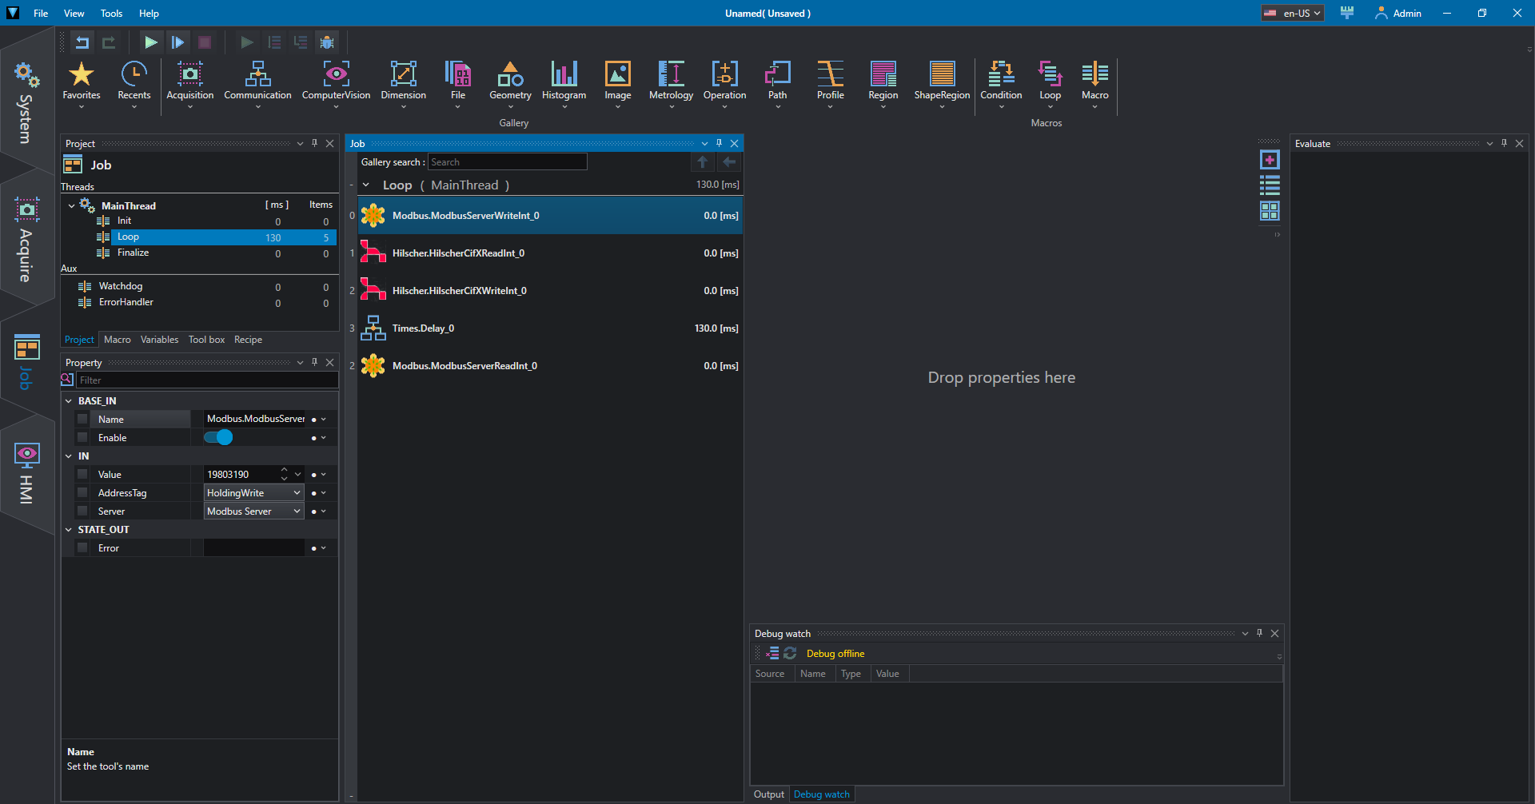Check the AddressTag property checkbox

(82, 493)
